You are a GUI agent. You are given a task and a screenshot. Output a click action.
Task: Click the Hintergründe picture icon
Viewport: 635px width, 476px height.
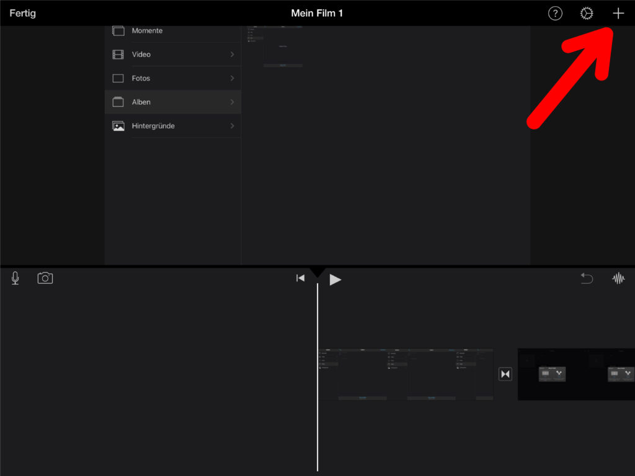click(118, 126)
